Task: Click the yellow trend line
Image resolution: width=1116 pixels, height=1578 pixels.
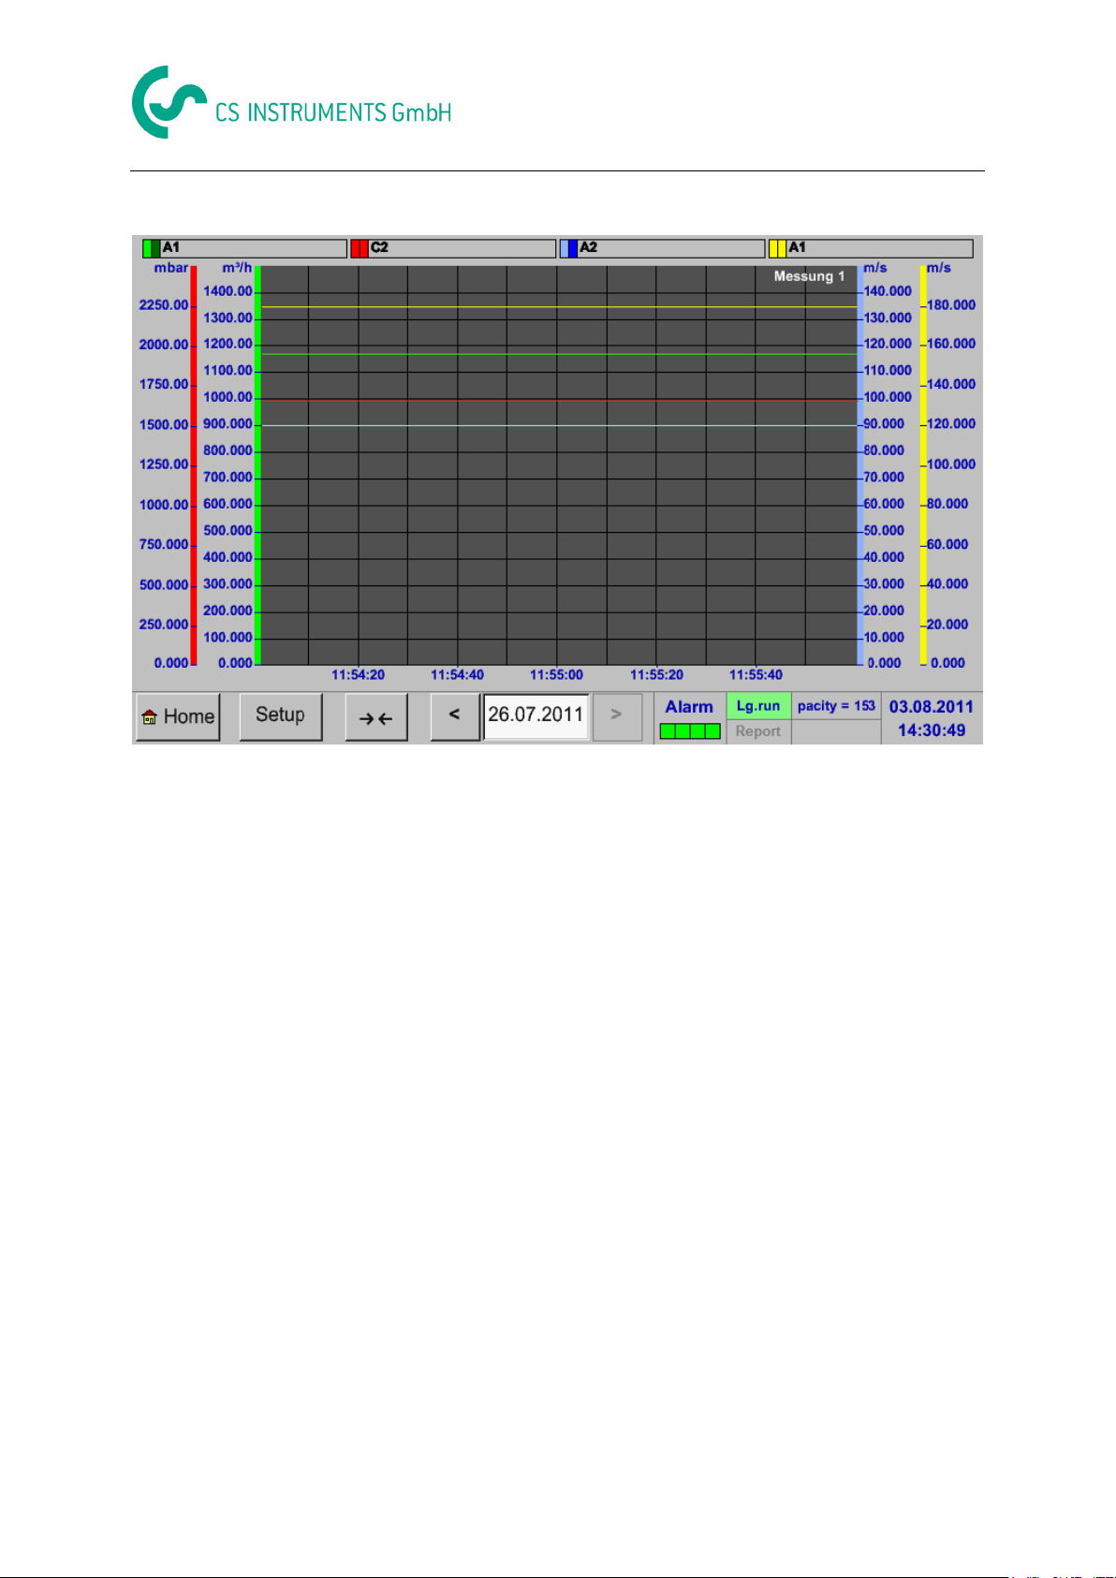Action: point(559,307)
